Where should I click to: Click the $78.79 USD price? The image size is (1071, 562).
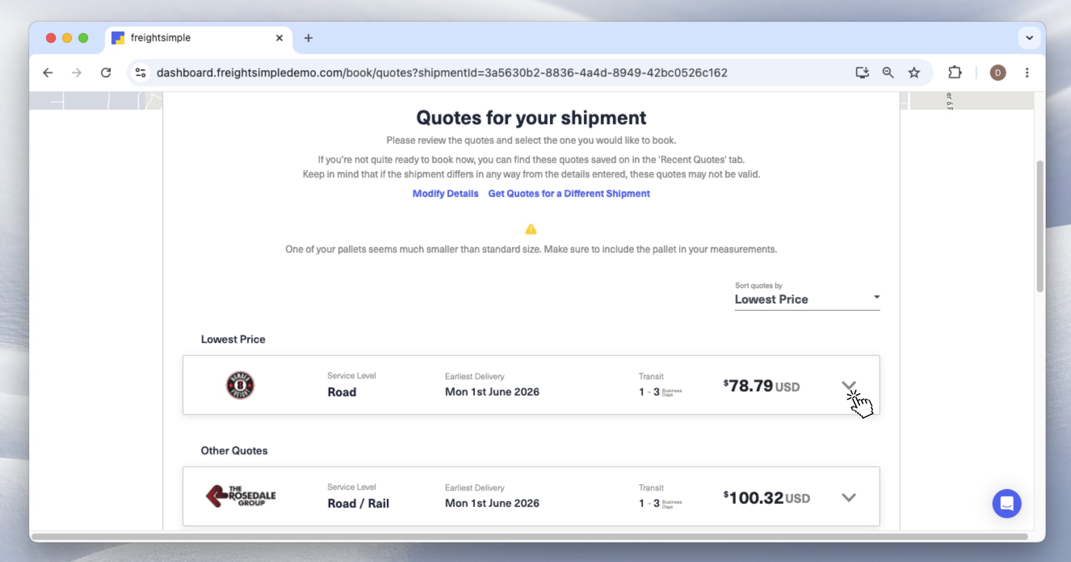pos(761,386)
